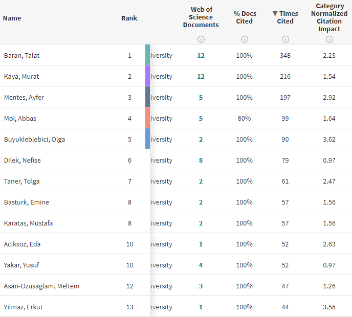Click purple color swatch for Kaya, Murat
Viewport: 352px width, 317px height.
pos(148,76)
